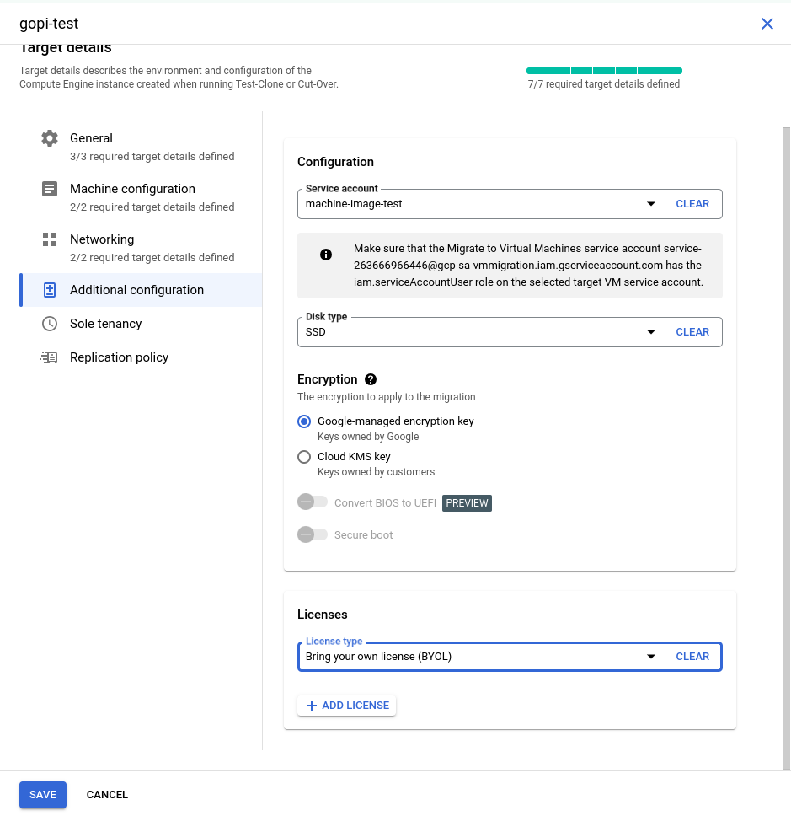The width and height of the screenshot is (791, 816).
Task: Click '7/7 required target details defined' text
Action: (604, 84)
